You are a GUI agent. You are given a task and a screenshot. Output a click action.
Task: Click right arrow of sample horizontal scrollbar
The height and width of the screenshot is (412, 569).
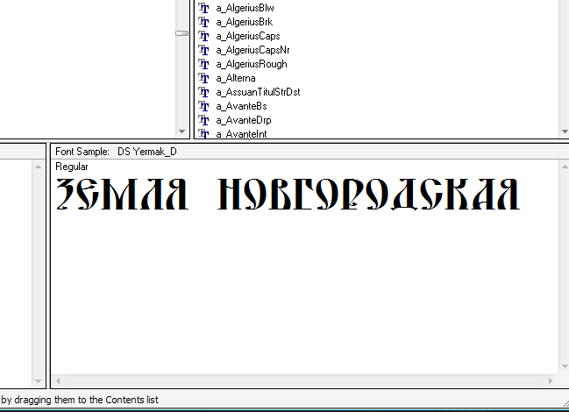pyautogui.click(x=551, y=380)
